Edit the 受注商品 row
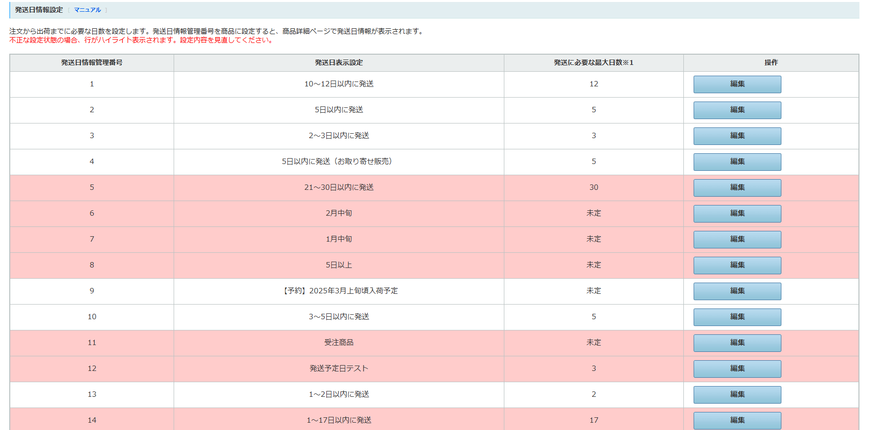Viewport: 877px width, 430px height. 737,343
